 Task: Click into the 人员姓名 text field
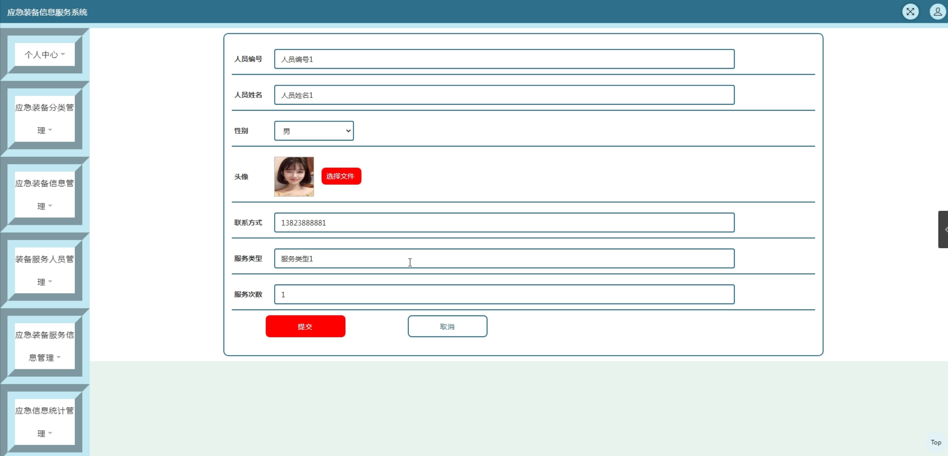[x=504, y=95]
